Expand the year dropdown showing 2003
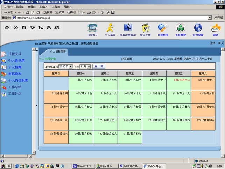Screen dimensions: 225x169 71,66
